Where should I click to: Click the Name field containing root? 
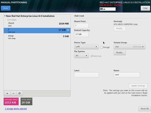click(x=127, y=75)
